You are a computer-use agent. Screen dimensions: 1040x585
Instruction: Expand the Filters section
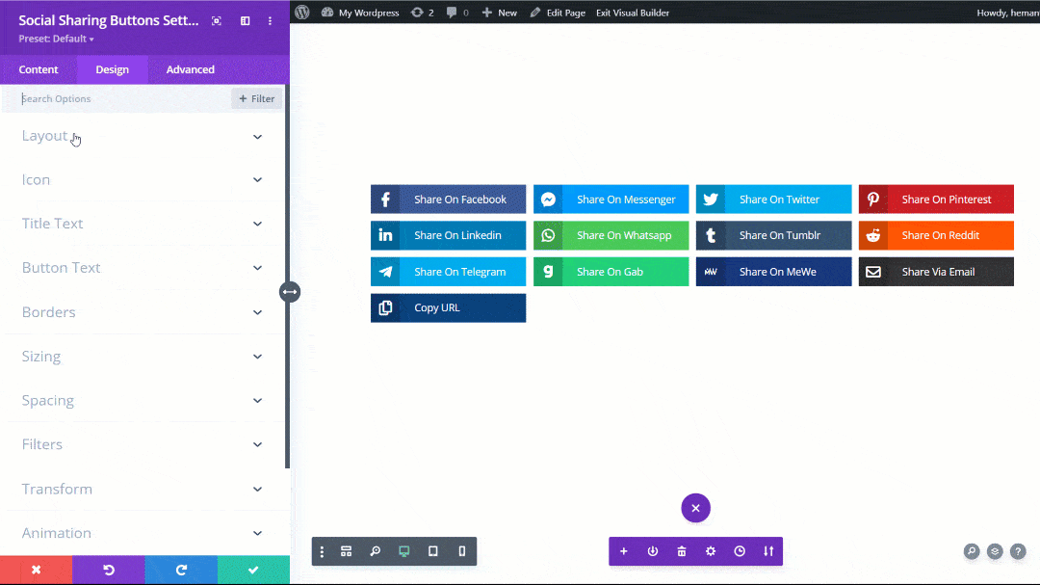[143, 444]
